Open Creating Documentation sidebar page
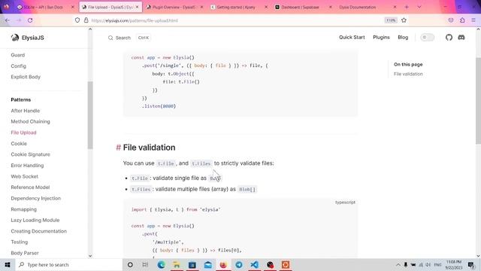The image size is (481, 271). pos(38,231)
